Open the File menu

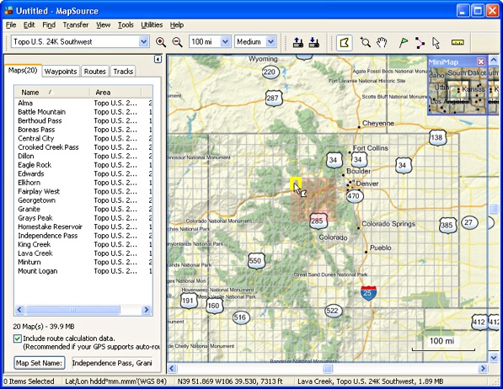tap(11, 24)
